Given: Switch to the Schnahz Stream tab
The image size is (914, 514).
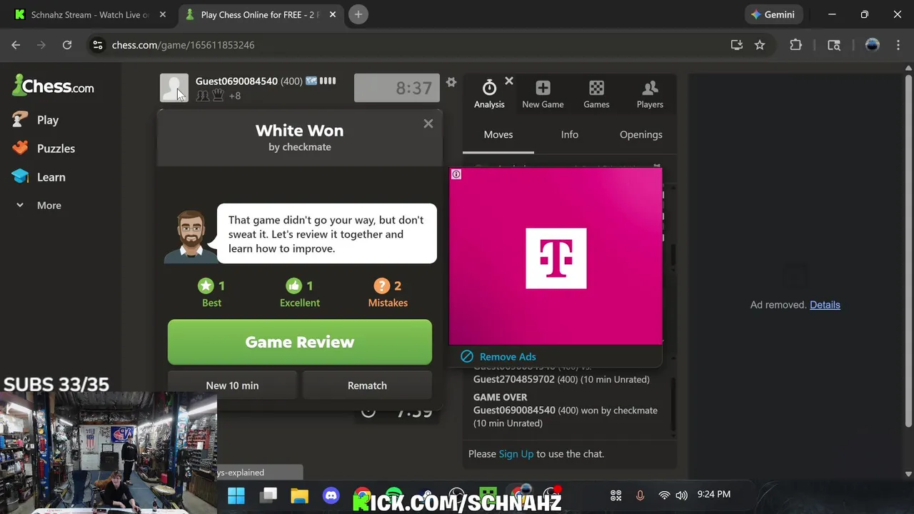Looking at the screenshot, I should pos(89,14).
